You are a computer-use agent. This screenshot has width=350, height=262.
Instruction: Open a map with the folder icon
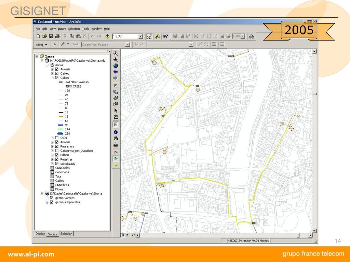point(44,36)
